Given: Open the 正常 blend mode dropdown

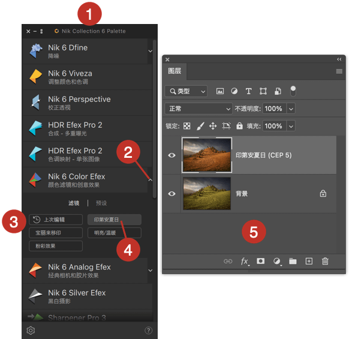Looking at the screenshot, I should pos(198,109).
